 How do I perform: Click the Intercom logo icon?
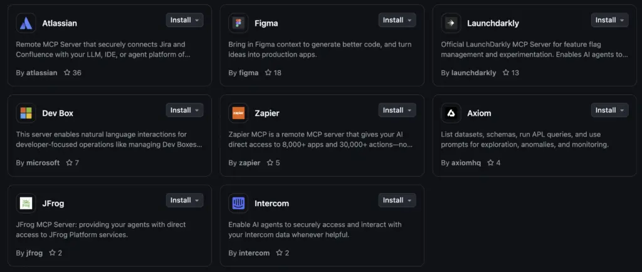(238, 203)
